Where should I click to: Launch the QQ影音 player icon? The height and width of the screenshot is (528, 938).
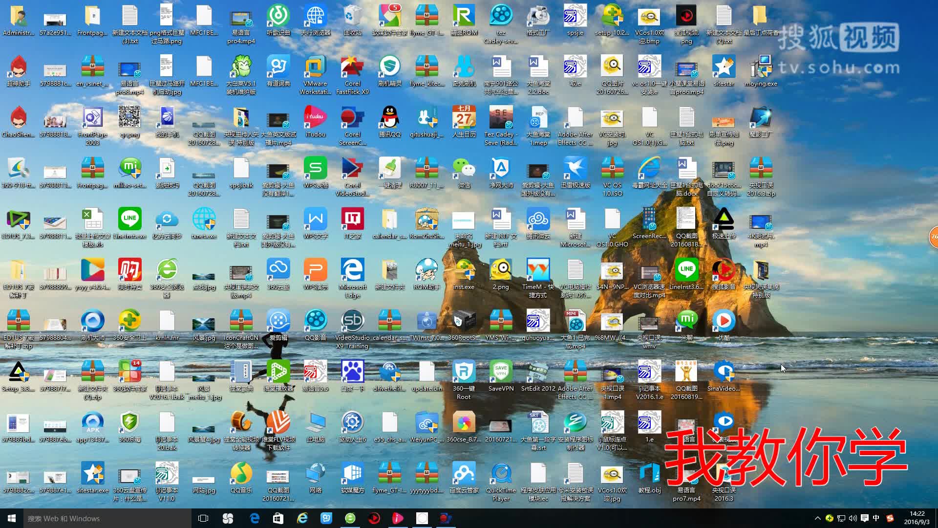pos(315,325)
